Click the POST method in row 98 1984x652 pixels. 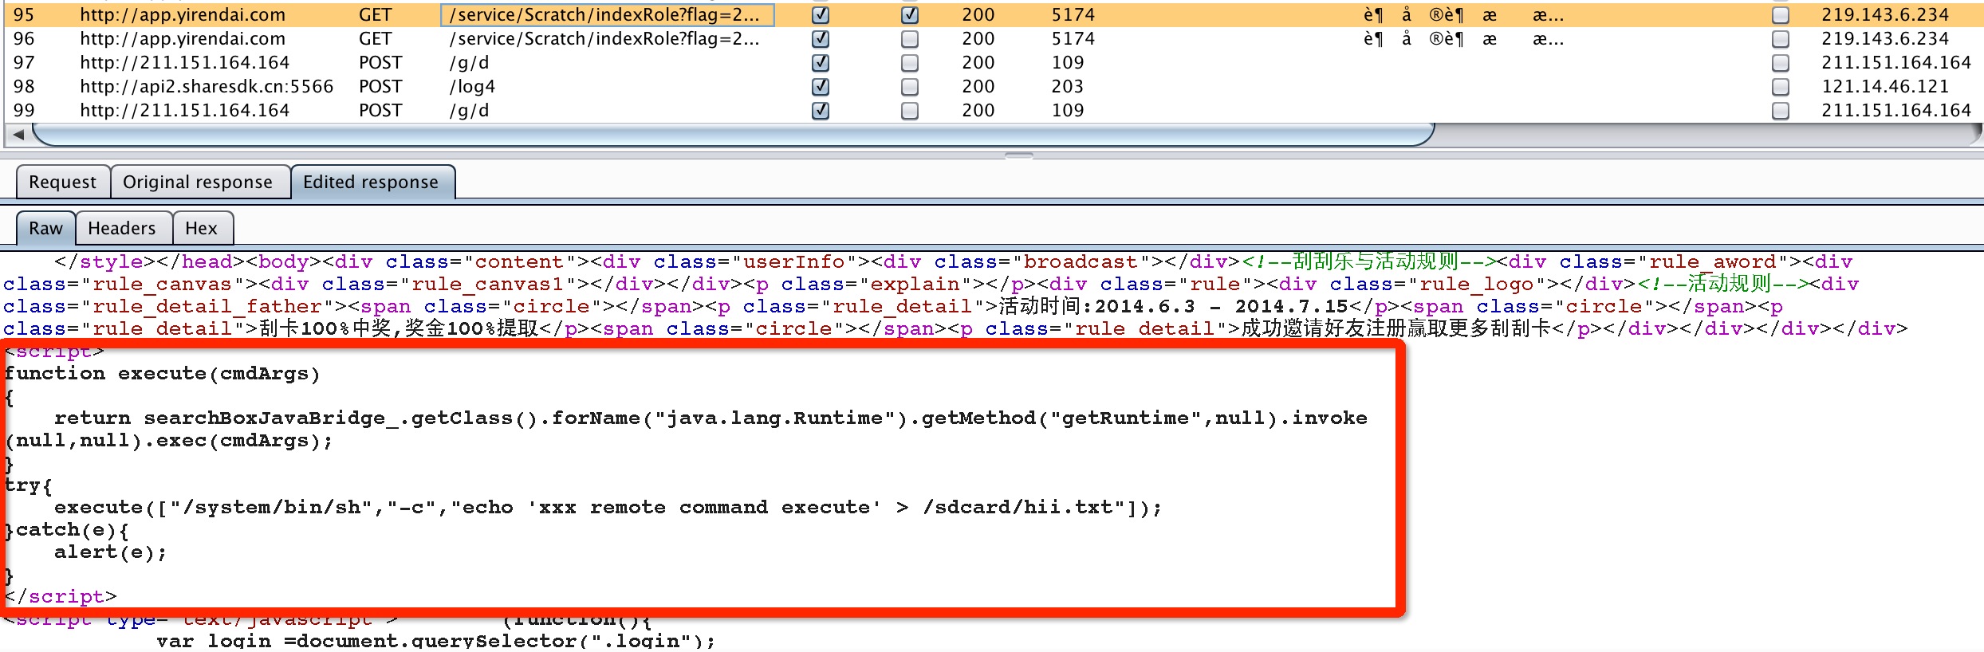(x=381, y=87)
